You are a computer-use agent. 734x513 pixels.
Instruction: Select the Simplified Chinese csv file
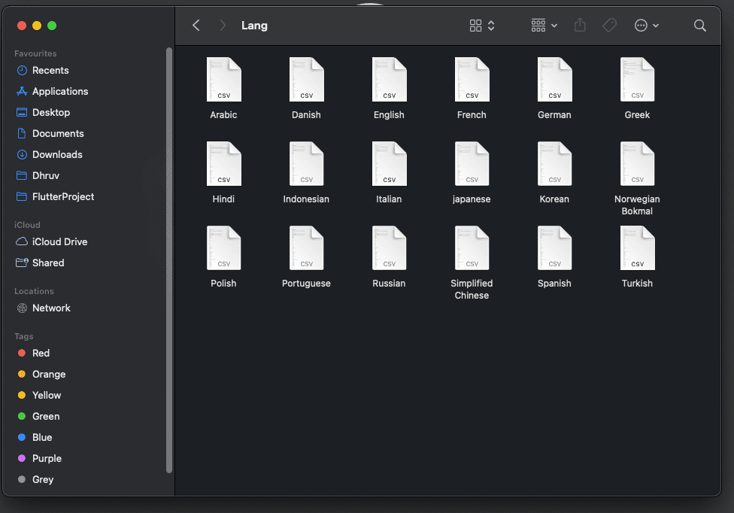point(472,248)
